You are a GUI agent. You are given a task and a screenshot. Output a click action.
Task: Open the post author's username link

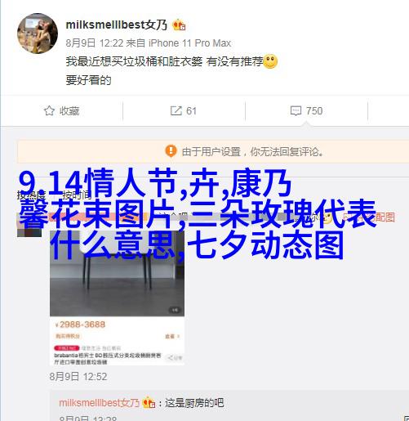pyautogui.click(x=116, y=25)
